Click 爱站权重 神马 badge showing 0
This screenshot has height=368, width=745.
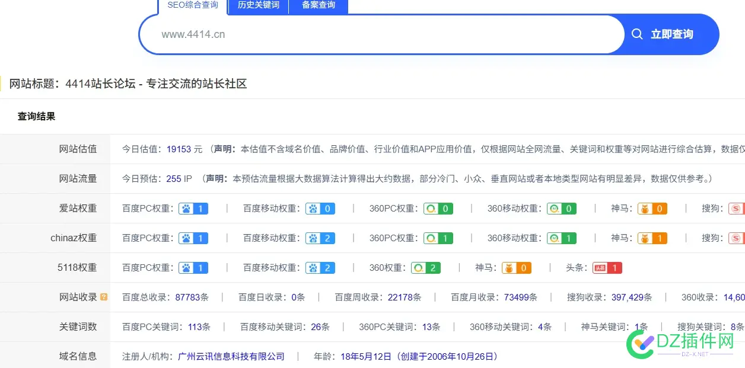[652, 209]
